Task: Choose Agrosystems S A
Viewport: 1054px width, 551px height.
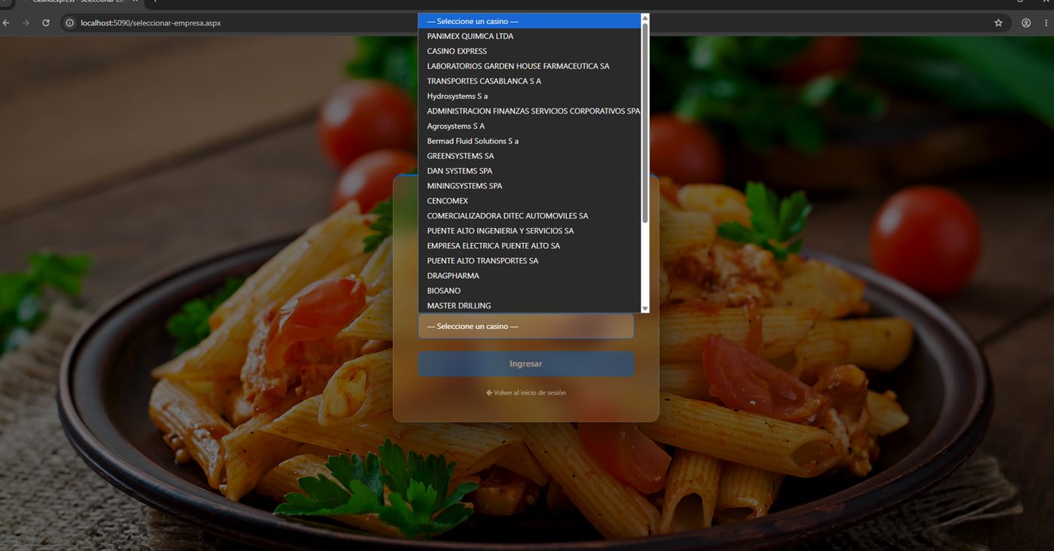Action: [x=529, y=126]
